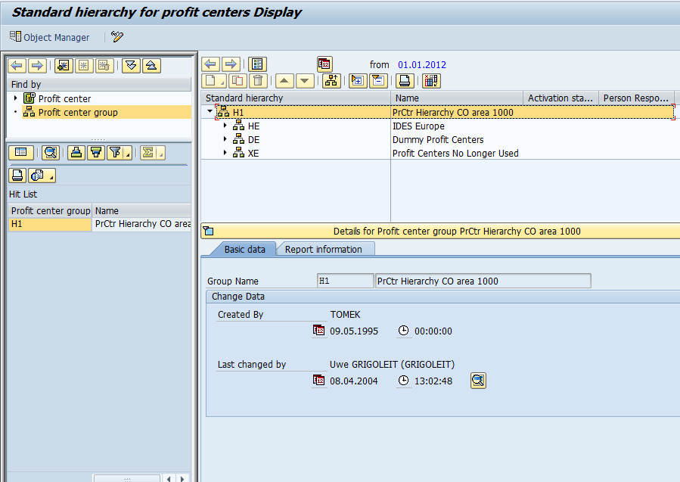
Task: Click the print icon in the hierarchy toolbar
Action: pos(405,80)
